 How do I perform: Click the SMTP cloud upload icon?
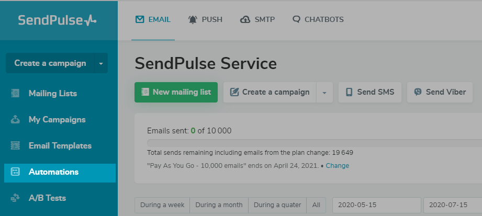[245, 20]
